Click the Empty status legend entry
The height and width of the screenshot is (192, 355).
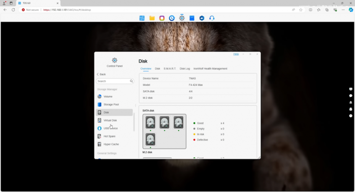(199, 129)
